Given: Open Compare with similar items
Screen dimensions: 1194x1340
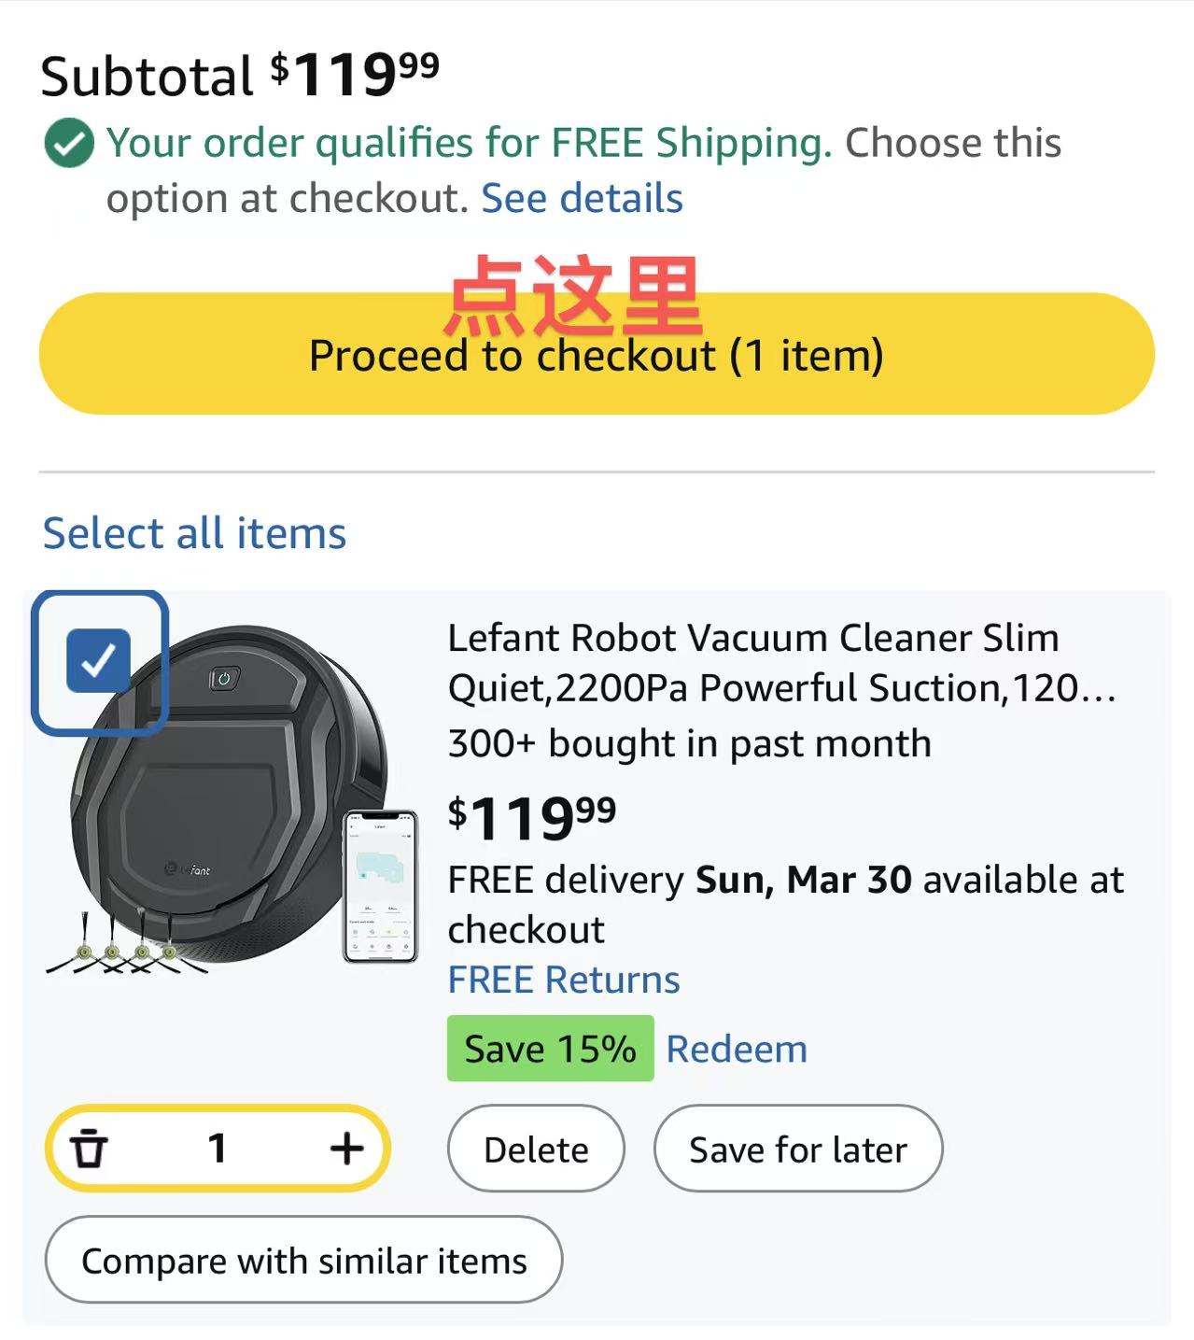Looking at the screenshot, I should click(303, 1260).
